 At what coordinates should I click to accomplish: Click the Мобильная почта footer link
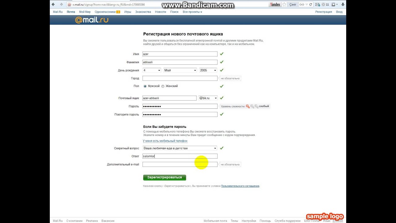pos(215,221)
